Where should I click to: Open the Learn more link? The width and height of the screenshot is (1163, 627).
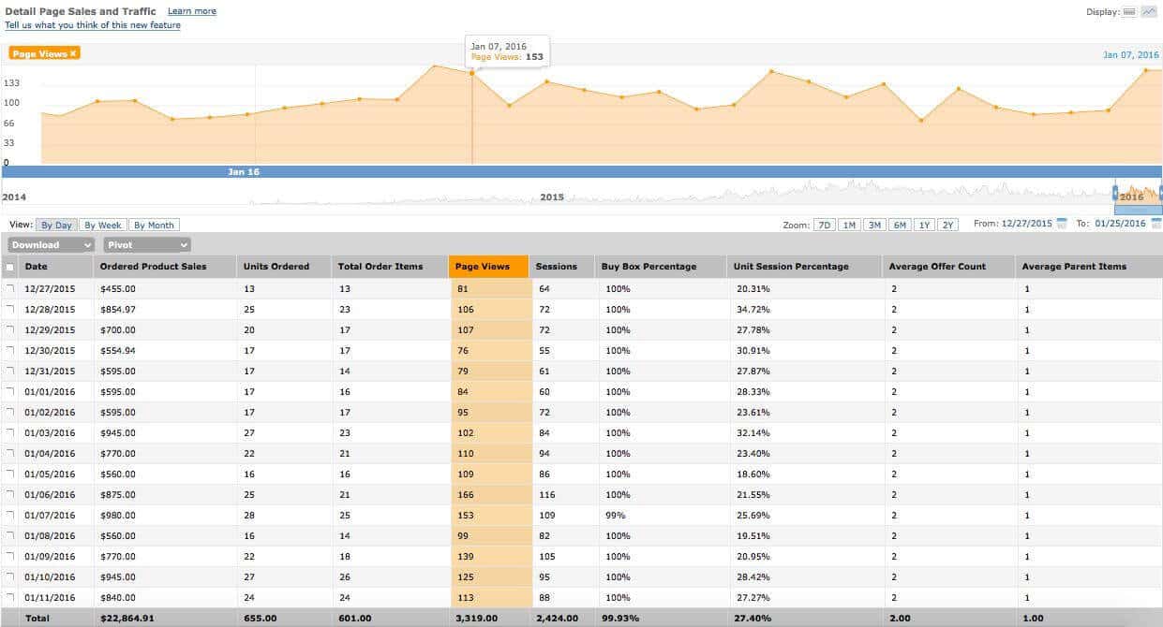click(x=191, y=11)
